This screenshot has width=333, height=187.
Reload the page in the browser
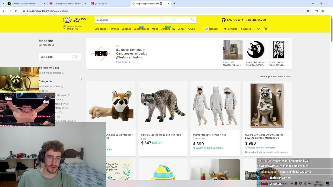[16, 11]
